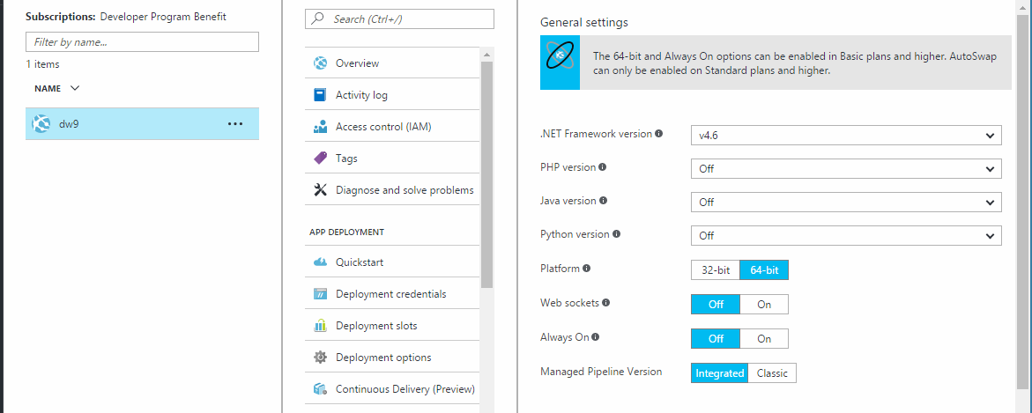Click the Tags label icon

click(x=320, y=159)
